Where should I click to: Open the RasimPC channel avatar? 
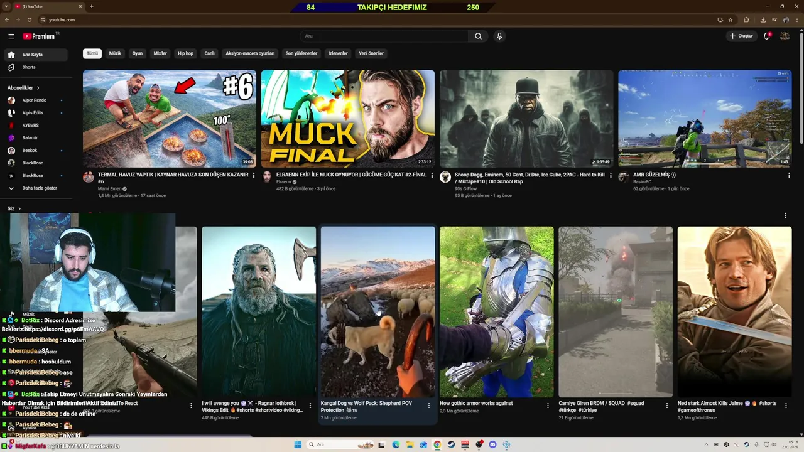(624, 177)
